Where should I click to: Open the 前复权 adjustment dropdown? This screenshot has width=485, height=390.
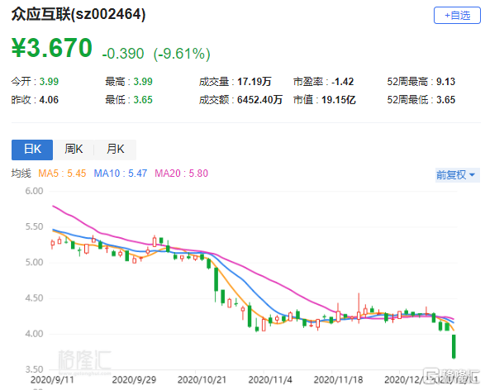pos(457,175)
